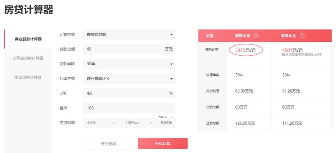Viewport: 336px width, 153px height.
Task: Click the circled 3475元/月 payment
Action: tap(246, 50)
